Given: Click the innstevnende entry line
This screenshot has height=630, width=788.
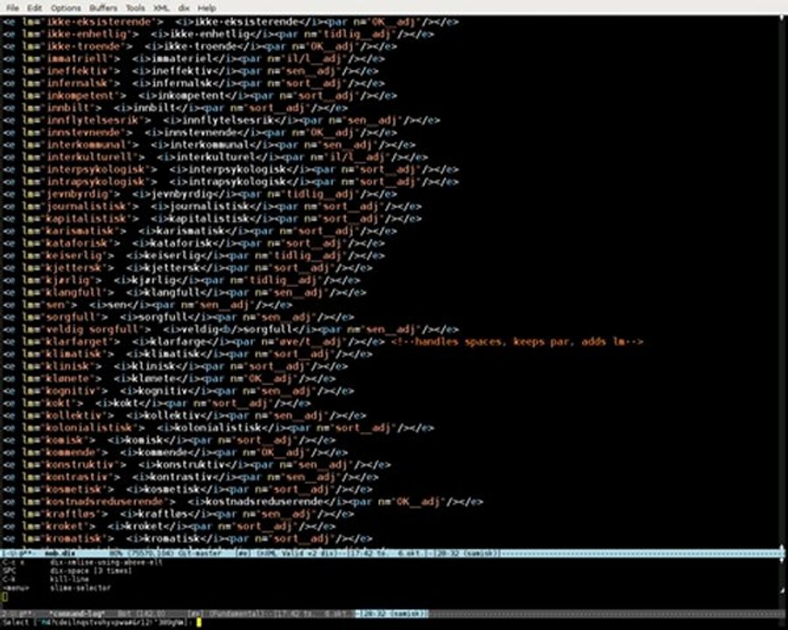Looking at the screenshot, I should (200, 133).
